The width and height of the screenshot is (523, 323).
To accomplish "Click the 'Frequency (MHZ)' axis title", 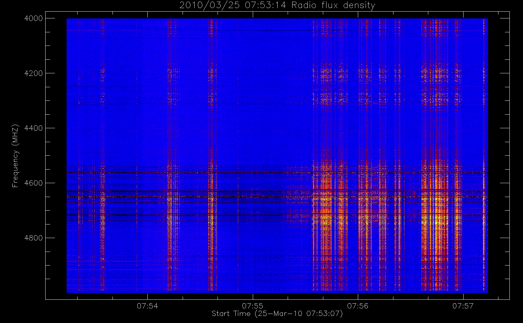I will [x=15, y=156].
